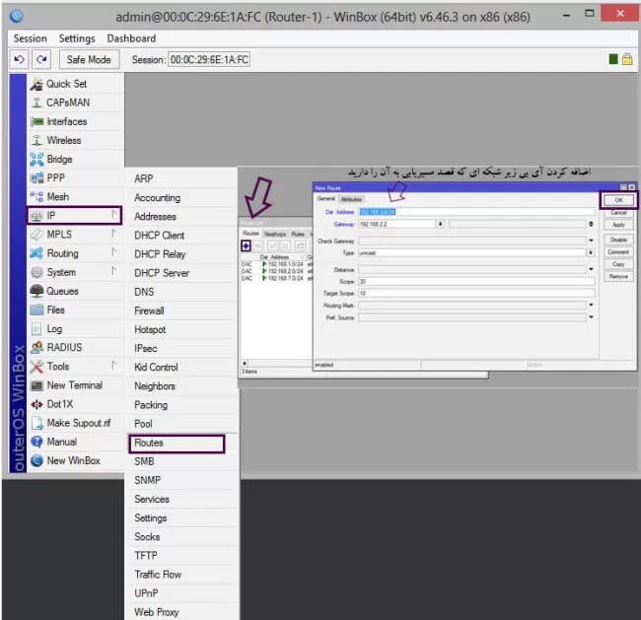
Task: Open the Settings menu in menu bar
Action: (x=77, y=38)
